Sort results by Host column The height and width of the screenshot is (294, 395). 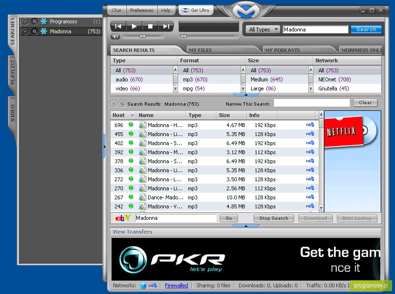click(123, 115)
